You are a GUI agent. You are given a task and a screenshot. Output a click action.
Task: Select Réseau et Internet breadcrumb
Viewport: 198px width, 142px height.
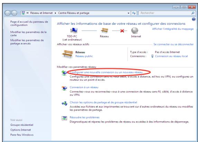(41, 13)
